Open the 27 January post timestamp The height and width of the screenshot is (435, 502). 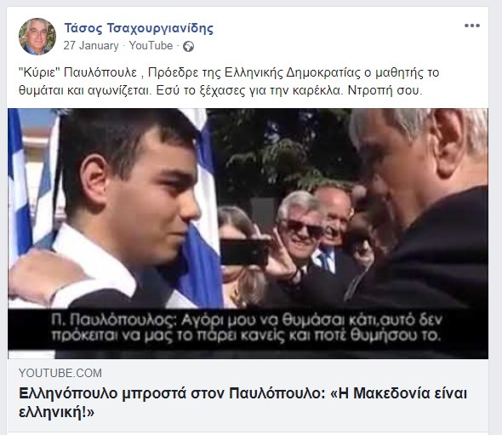tap(91, 46)
